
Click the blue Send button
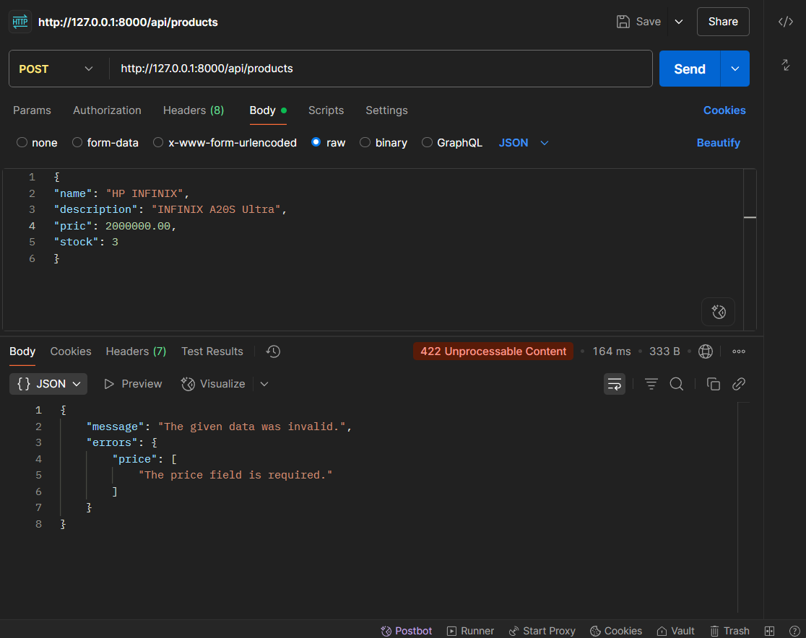coord(689,69)
